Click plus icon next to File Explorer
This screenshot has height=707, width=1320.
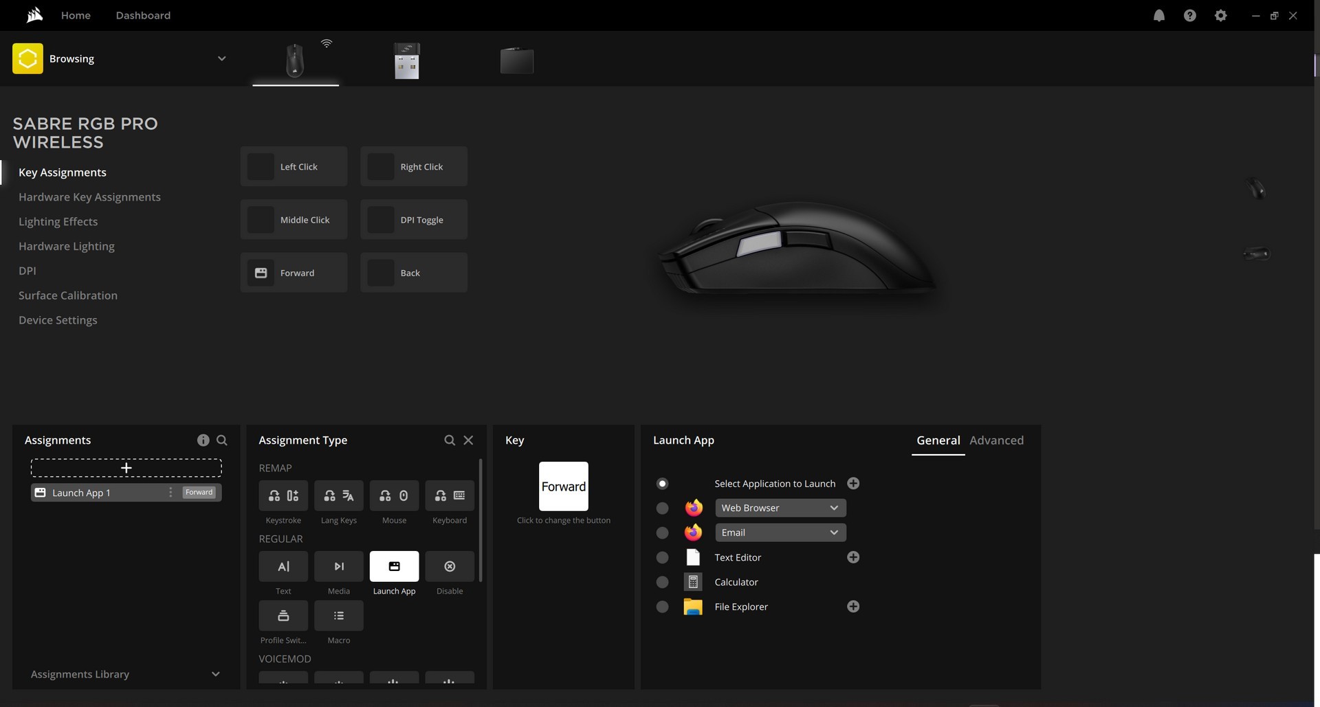[853, 607]
